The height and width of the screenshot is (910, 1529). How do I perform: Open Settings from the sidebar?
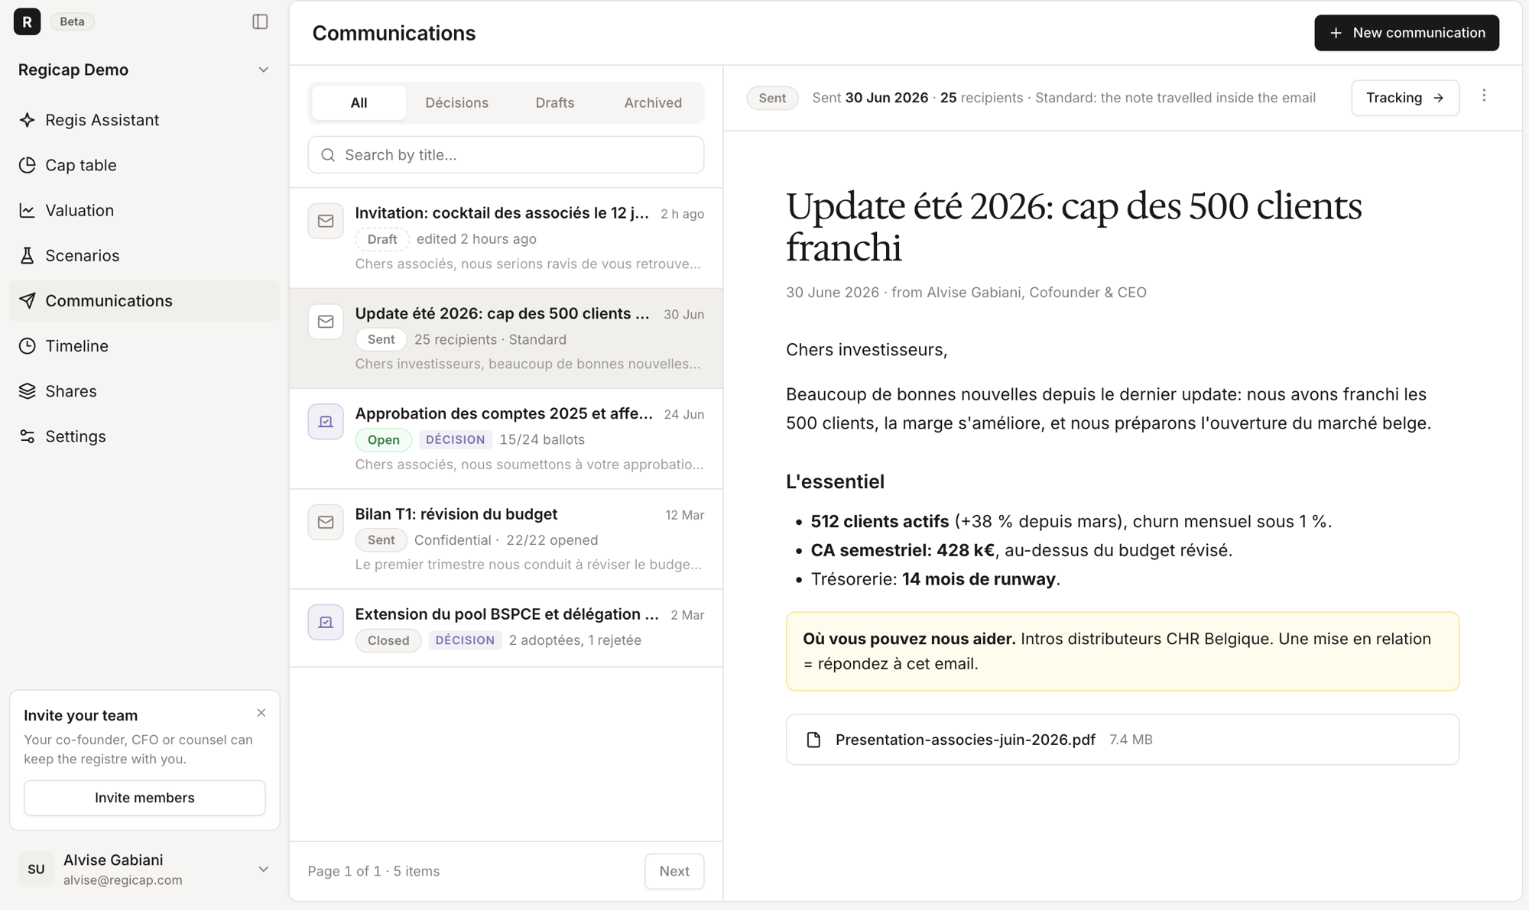click(x=144, y=436)
